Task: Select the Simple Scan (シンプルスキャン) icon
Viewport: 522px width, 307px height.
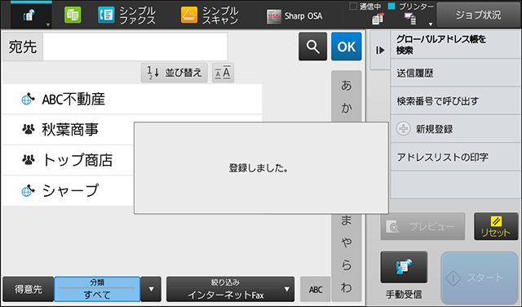Action: coord(189,16)
